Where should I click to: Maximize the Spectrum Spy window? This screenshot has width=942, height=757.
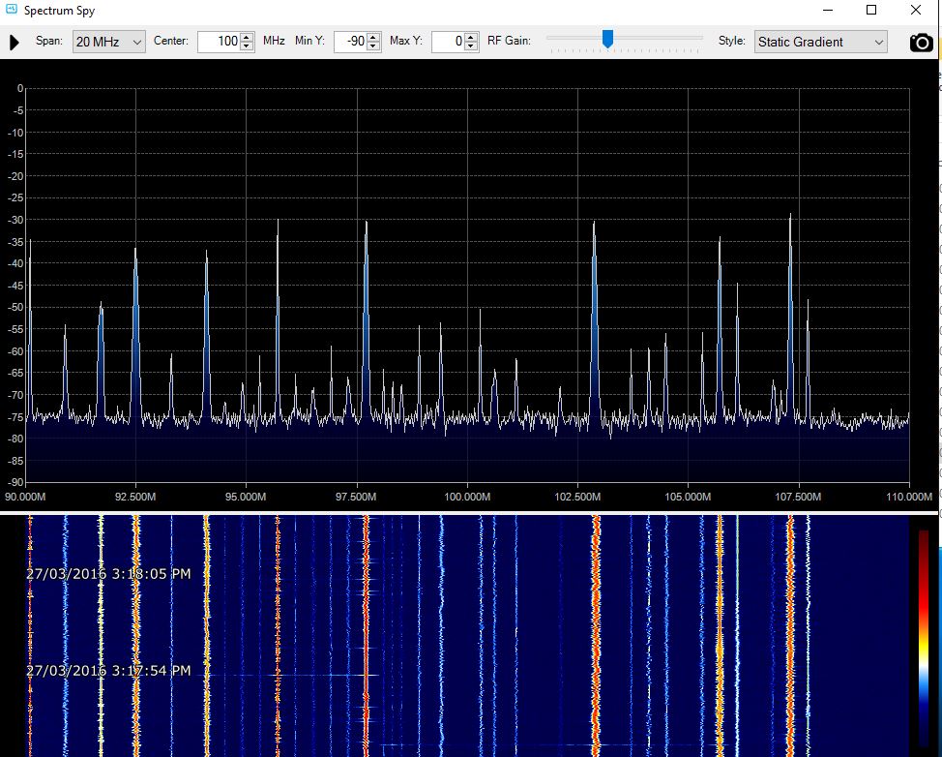pos(872,11)
